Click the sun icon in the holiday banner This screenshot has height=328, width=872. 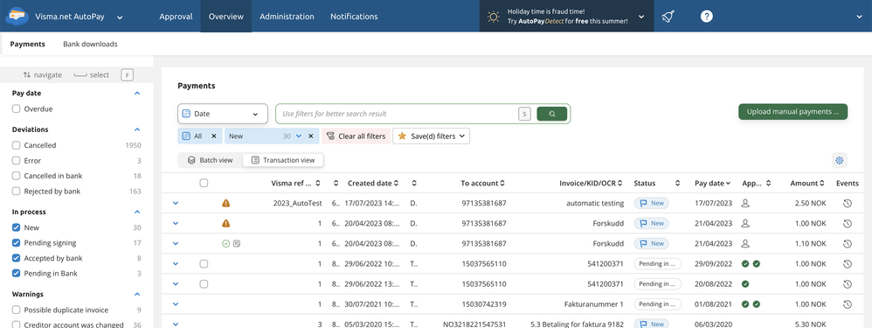[494, 17]
